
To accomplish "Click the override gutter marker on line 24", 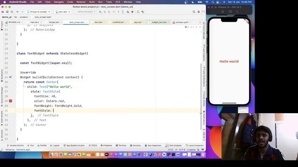I will [x=10, y=77].
